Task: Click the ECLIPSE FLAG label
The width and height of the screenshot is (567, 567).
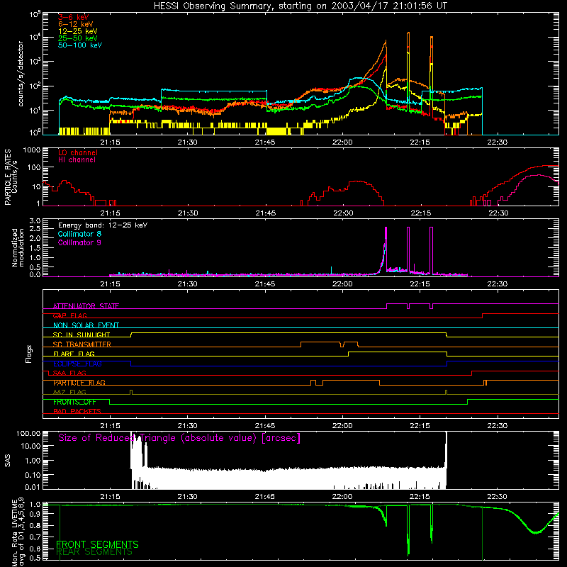Action: point(77,364)
